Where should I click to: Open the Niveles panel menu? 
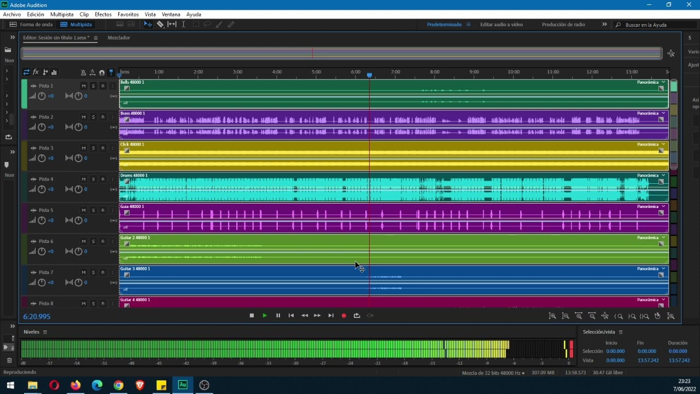(45, 332)
